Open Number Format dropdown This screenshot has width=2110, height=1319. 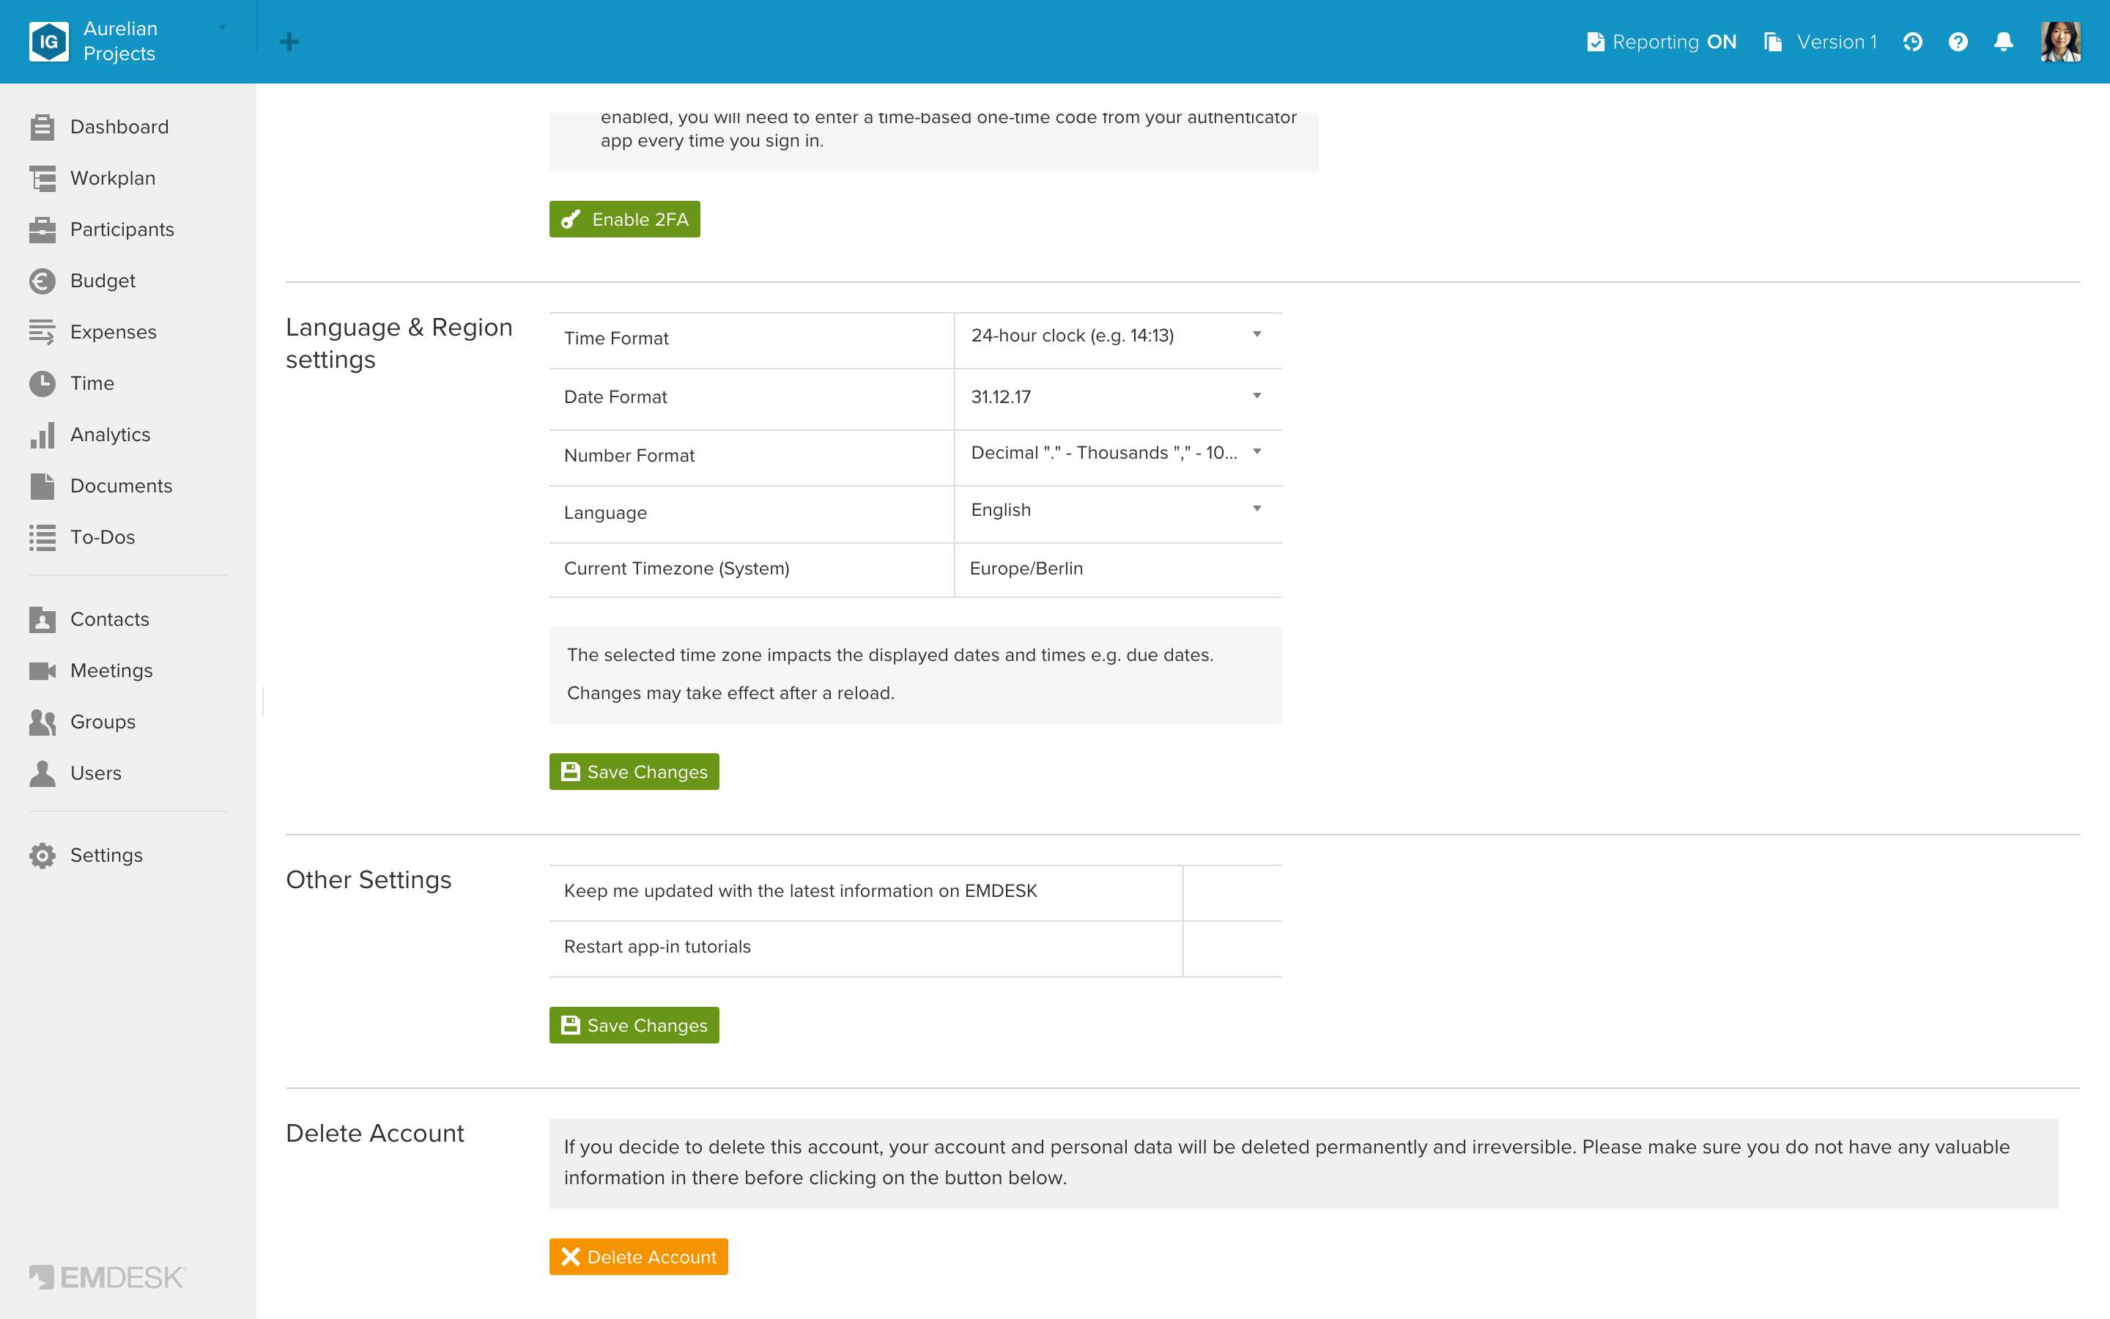tap(1118, 454)
